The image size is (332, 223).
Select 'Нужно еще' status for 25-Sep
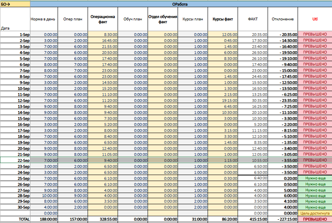click(315, 178)
